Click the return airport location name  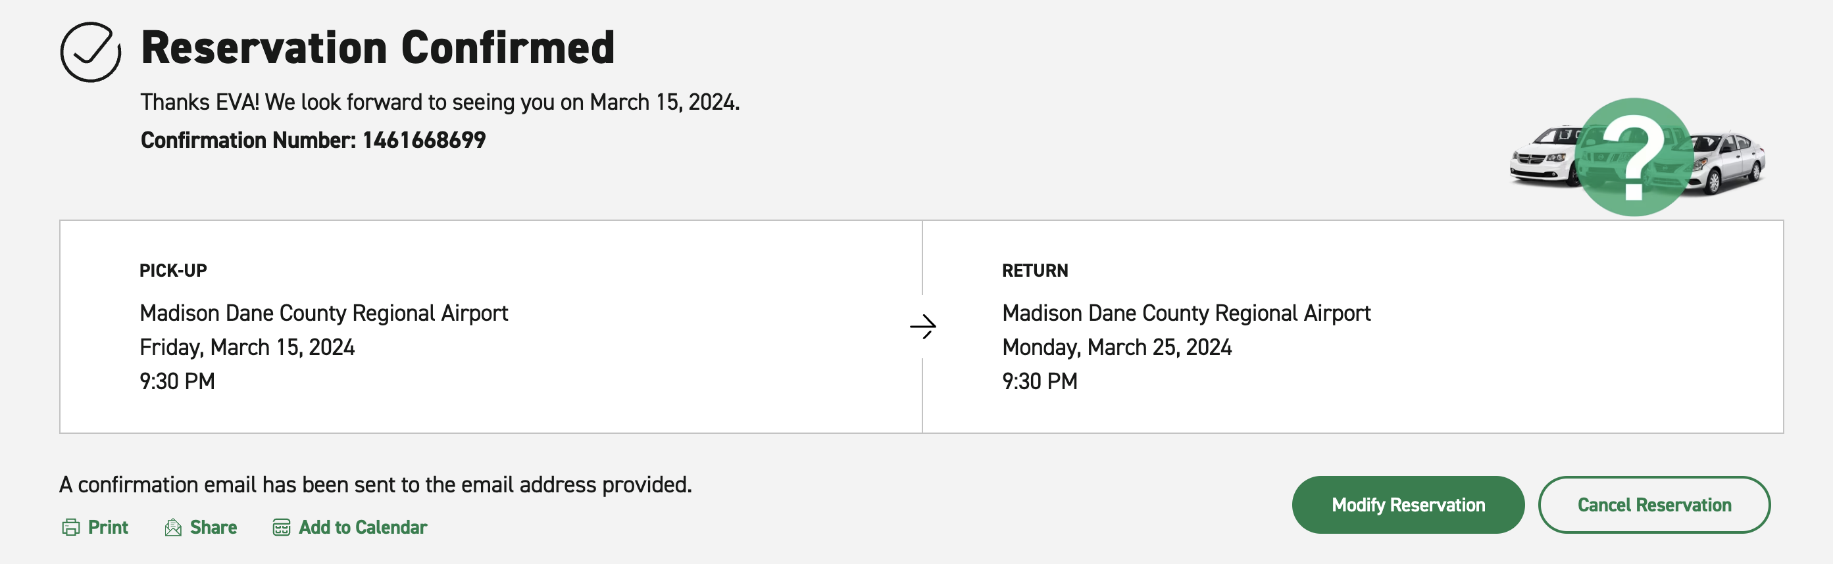click(x=1186, y=313)
